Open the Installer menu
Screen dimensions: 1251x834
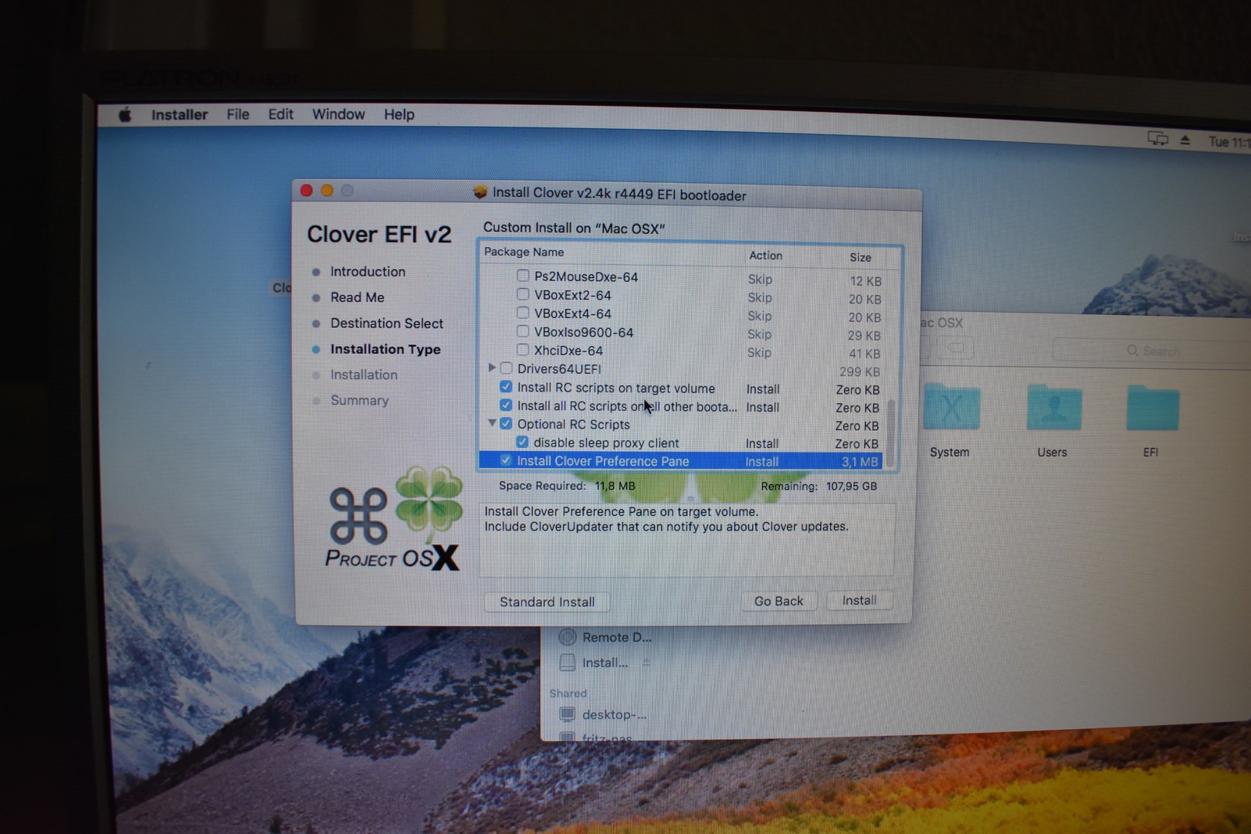pos(179,115)
